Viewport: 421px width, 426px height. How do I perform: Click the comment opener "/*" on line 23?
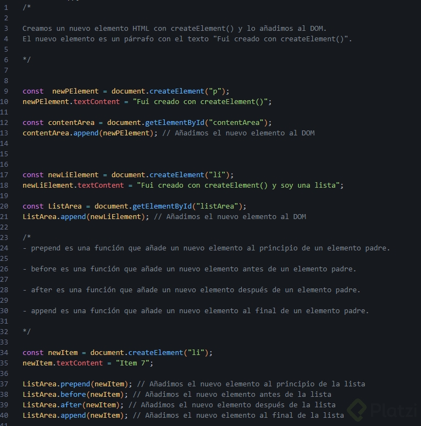click(x=26, y=238)
